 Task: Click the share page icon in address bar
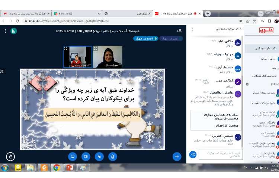pyautogui.click(x=248, y=21)
